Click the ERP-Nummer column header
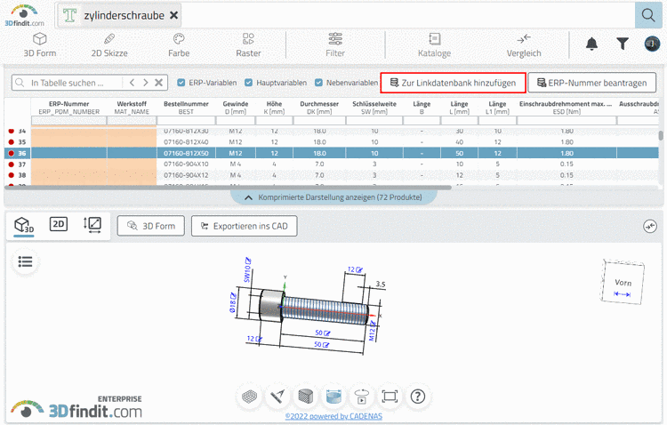 click(68, 108)
